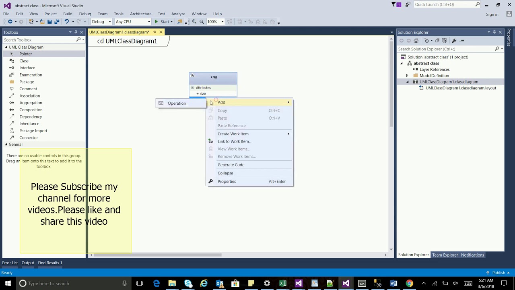Click the Zoom In magnifier icon
515x290 pixels.
tap(194, 22)
